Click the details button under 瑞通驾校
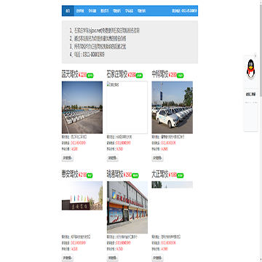The image size is (262, 262). [113, 258]
